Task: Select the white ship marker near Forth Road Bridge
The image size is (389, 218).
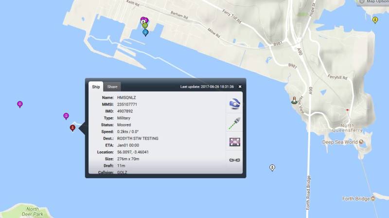Action: tap(272, 168)
